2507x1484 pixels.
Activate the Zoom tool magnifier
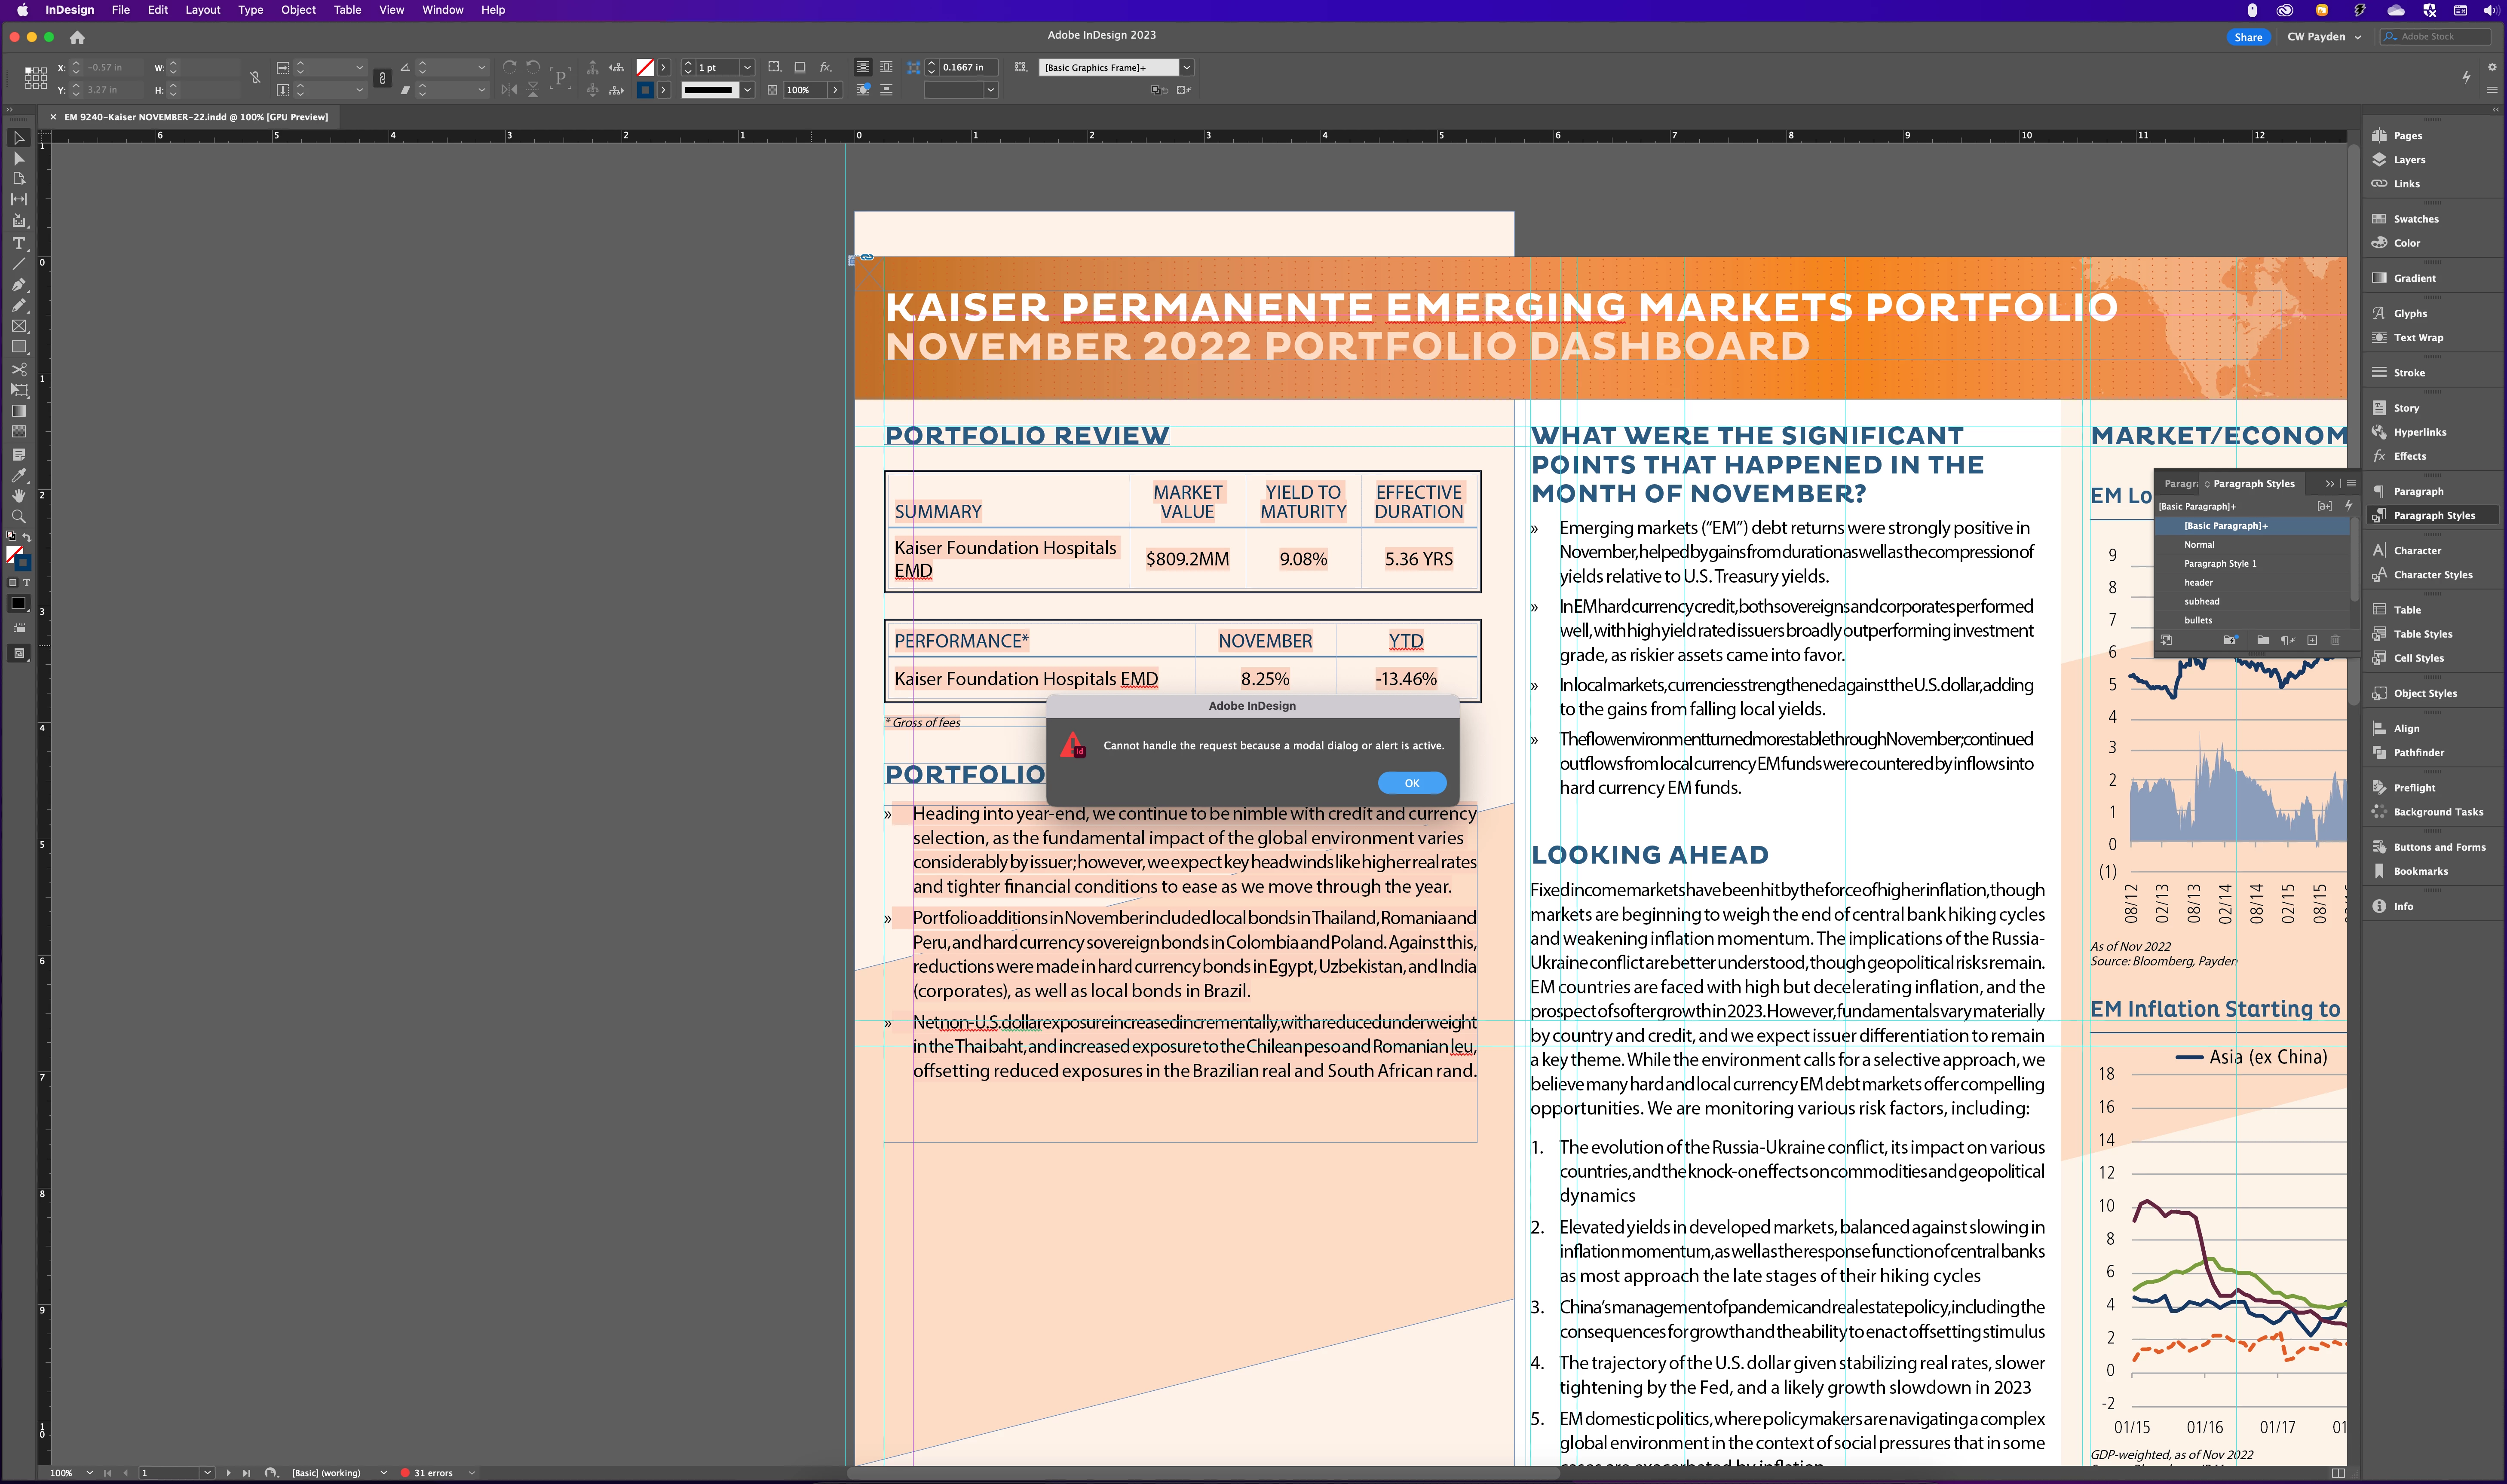click(x=18, y=517)
